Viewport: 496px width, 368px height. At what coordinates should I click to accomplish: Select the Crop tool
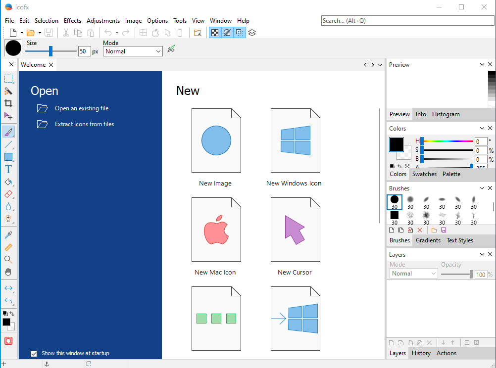click(8, 104)
